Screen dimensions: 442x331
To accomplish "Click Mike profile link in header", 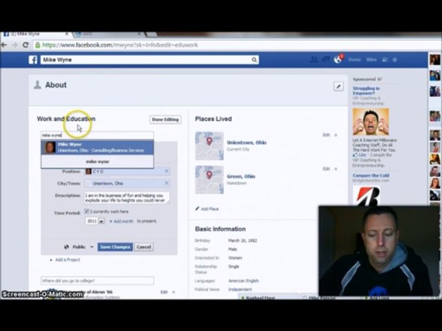I will [x=371, y=60].
